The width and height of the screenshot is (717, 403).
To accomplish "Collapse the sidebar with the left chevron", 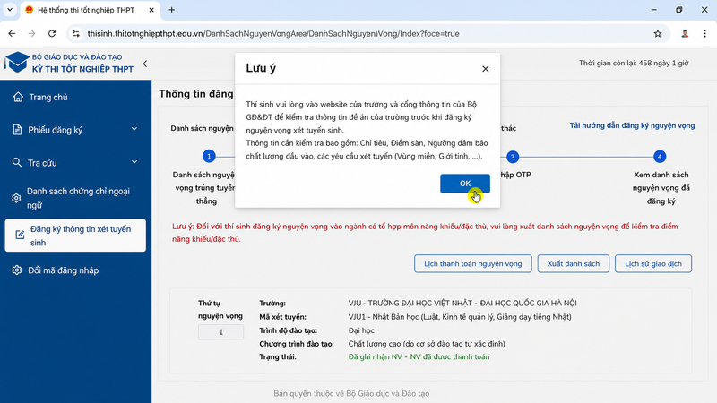I will point(145,64).
